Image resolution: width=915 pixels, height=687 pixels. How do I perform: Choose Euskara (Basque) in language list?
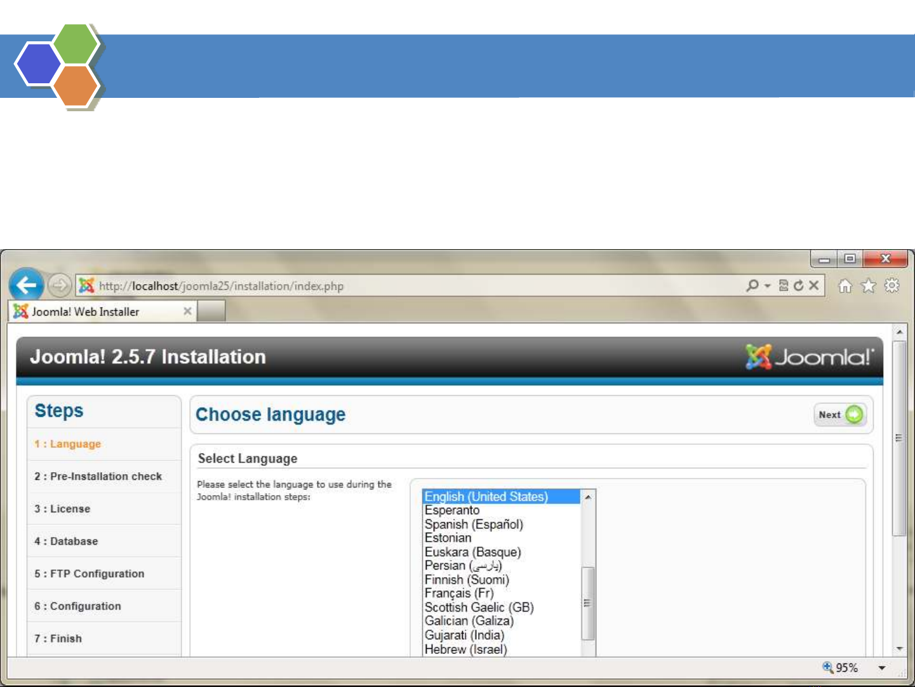[x=502, y=552]
